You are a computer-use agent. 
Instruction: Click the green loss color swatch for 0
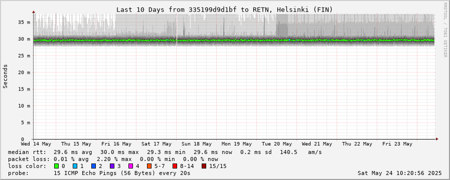[x=56, y=166]
